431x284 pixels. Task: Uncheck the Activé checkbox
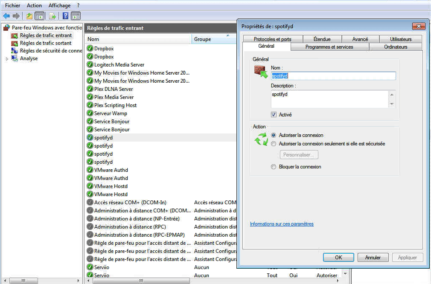(274, 115)
